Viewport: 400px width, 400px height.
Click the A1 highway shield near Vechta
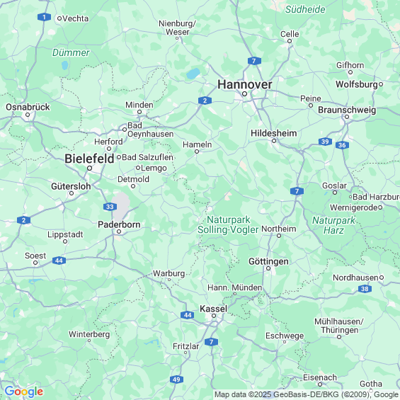44,17
